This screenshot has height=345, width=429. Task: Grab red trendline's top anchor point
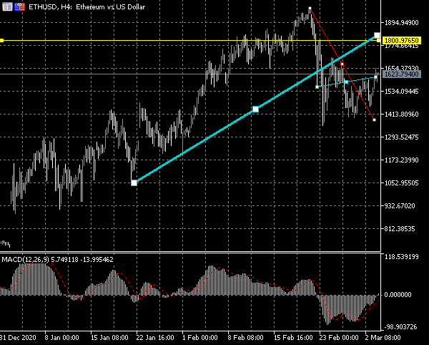coord(310,9)
